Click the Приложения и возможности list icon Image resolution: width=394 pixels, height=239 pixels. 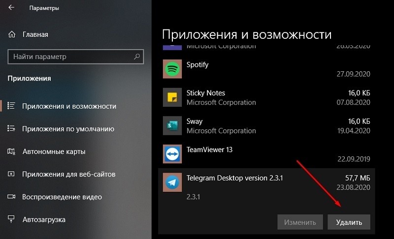(x=11, y=106)
